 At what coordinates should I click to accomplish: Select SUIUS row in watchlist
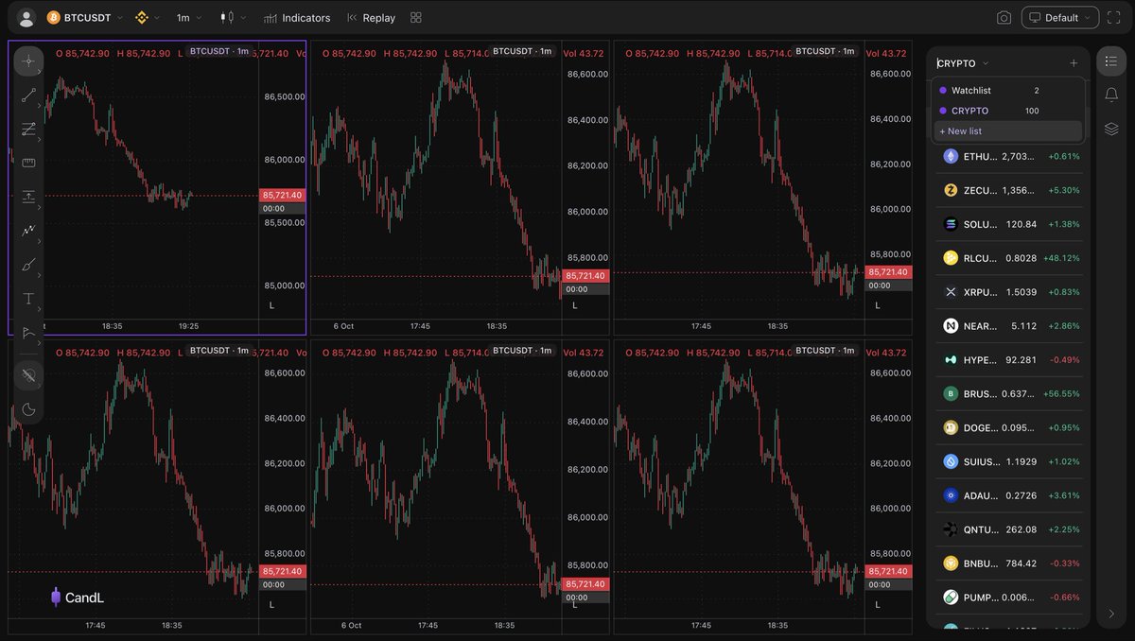coord(1008,462)
